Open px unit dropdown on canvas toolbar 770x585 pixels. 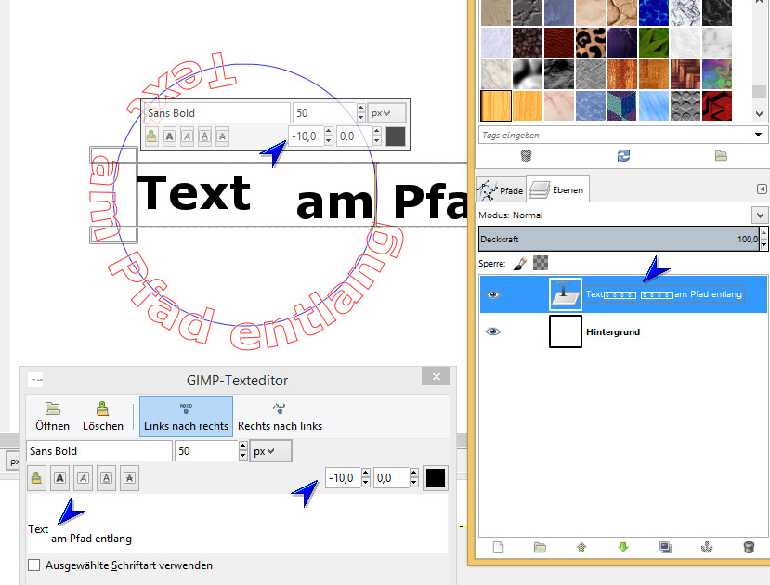click(x=387, y=113)
